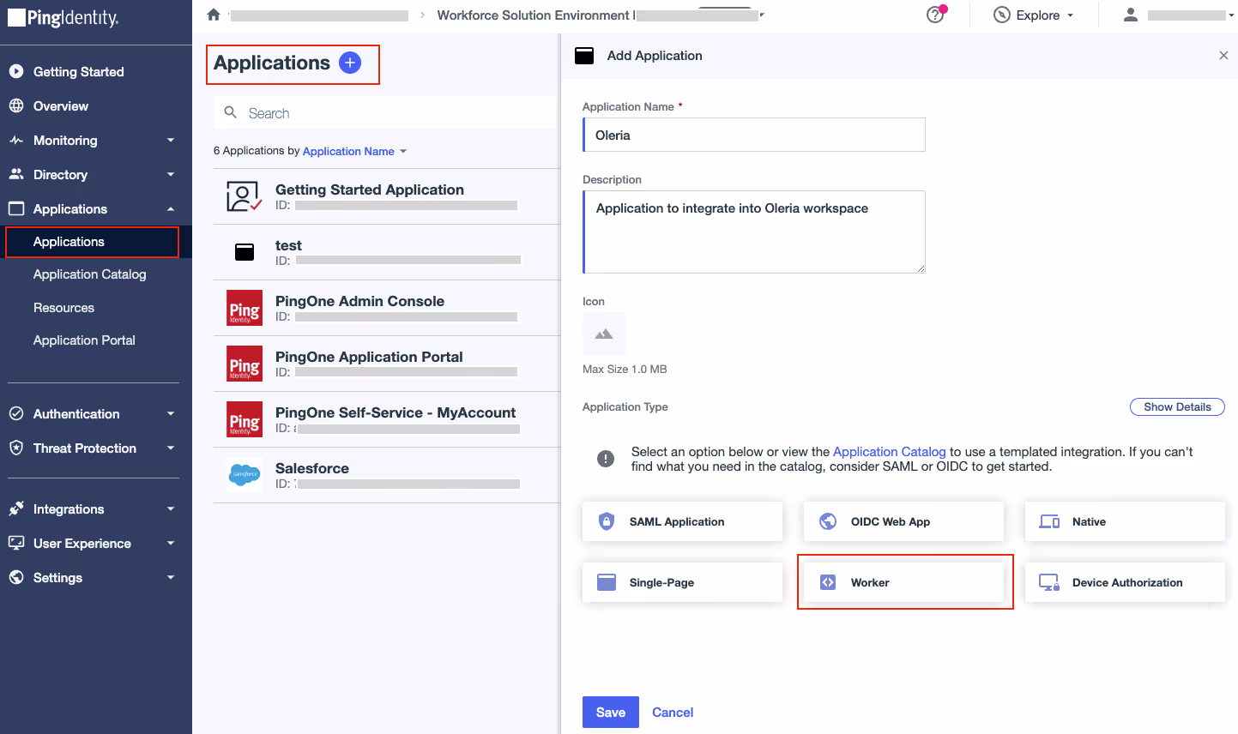Click the Description text area
1238x734 pixels.
coord(754,232)
